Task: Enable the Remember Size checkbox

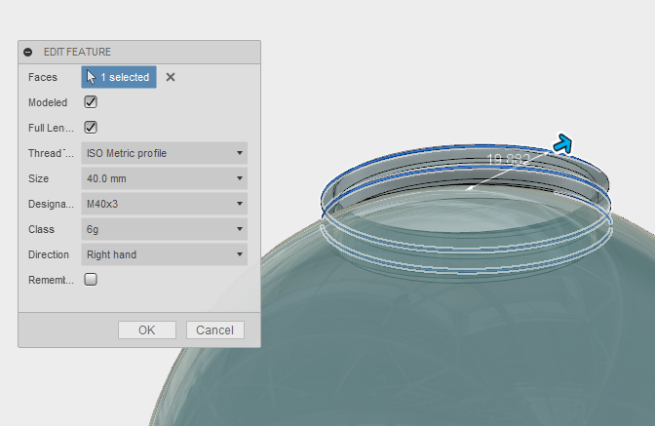Action: pyautogui.click(x=91, y=280)
